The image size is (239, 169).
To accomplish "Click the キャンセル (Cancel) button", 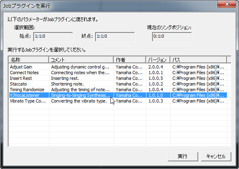I will (216, 156).
